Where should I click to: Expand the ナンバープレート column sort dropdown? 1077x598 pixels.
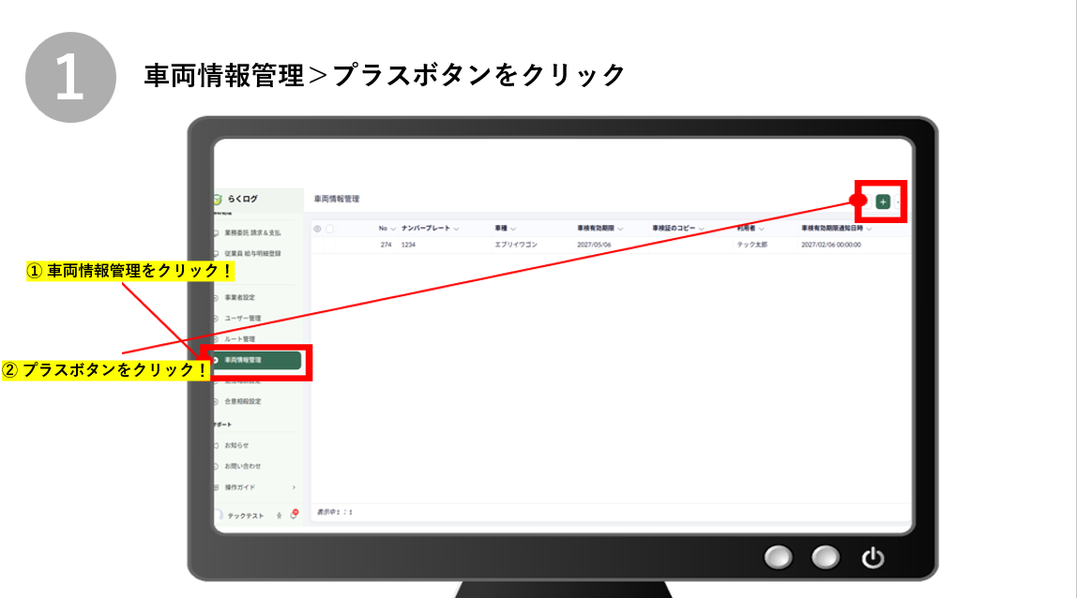(x=456, y=229)
